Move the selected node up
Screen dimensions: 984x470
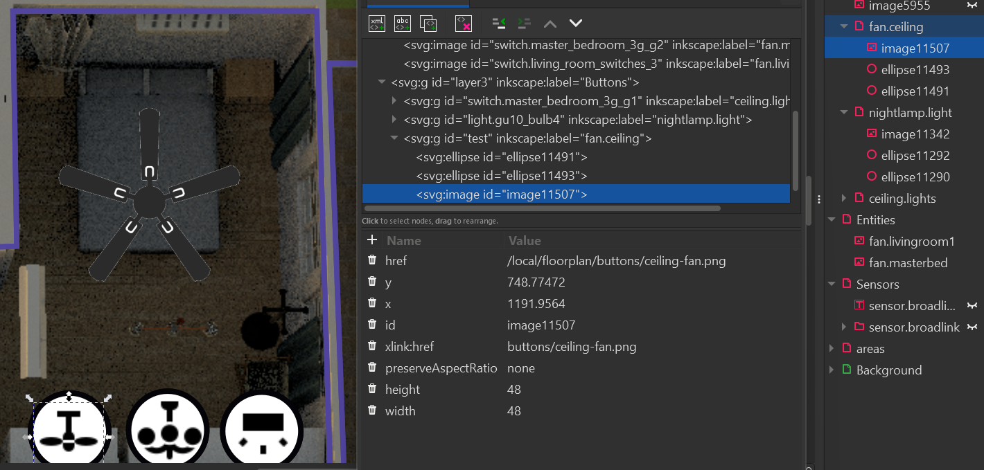550,23
